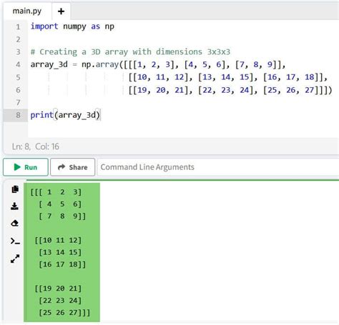
Task: Click output row '[22 23 24]'
Action: 60,301
